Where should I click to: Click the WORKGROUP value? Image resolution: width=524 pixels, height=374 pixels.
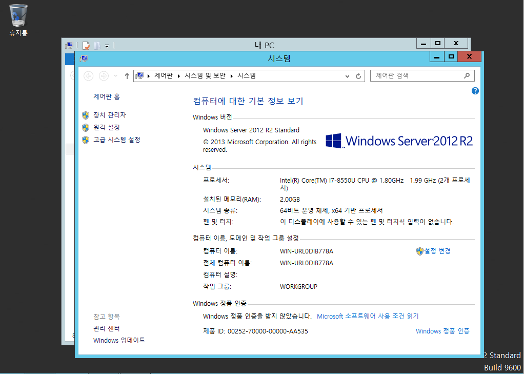[298, 287]
